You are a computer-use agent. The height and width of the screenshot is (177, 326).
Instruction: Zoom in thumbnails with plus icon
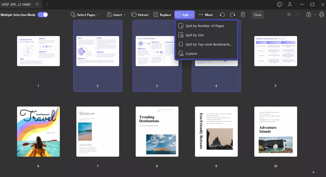click(313, 172)
